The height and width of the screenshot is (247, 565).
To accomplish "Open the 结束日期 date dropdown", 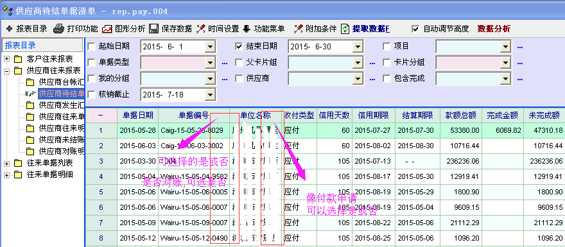I will (358, 46).
